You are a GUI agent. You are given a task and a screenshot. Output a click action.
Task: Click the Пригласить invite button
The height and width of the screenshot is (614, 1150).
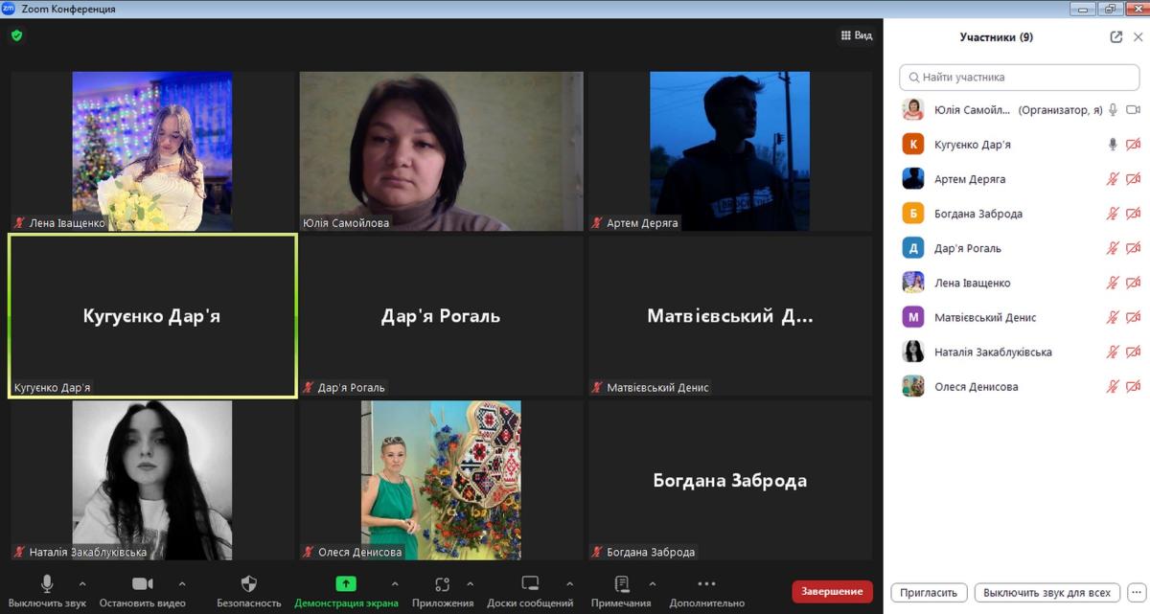(929, 592)
